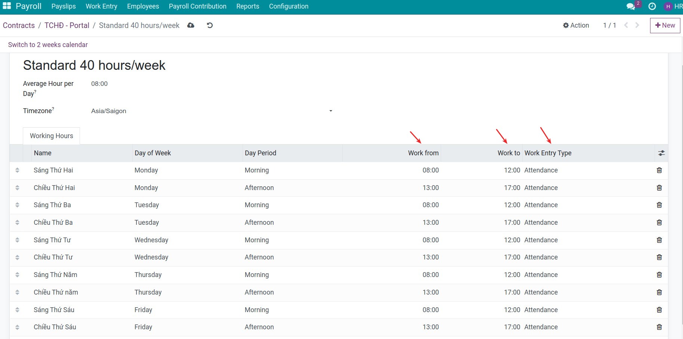Click the New record button
Image resolution: width=683 pixels, height=339 pixels.
[665, 25]
